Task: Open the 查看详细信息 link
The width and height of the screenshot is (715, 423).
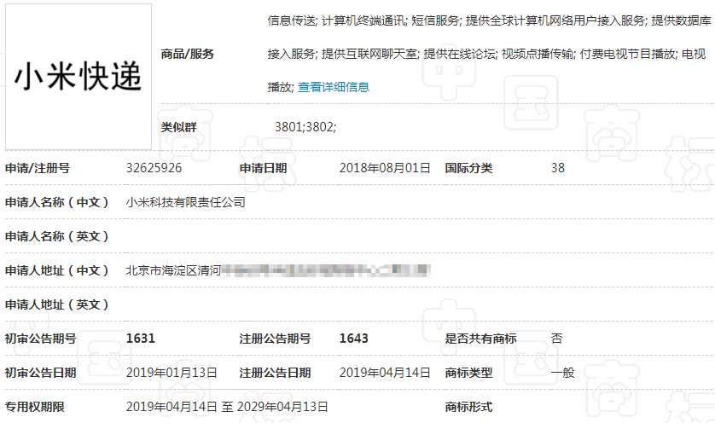Action: pos(334,87)
